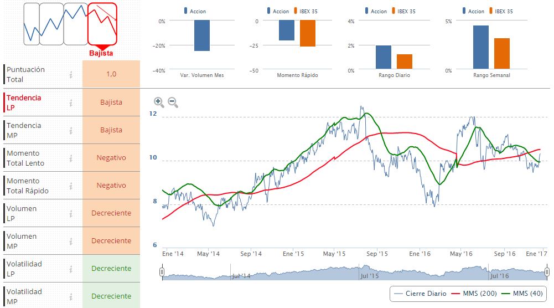Toggle MMS (40) line in legend
Viewport: 554px width, 308px height.
tap(524, 294)
